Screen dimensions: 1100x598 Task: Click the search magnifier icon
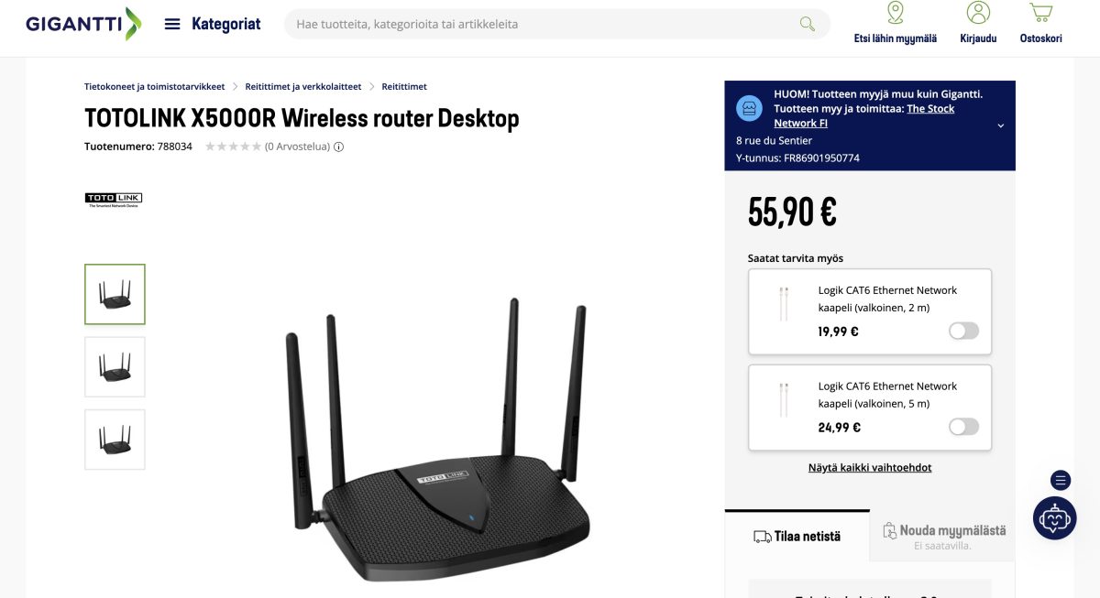(806, 24)
